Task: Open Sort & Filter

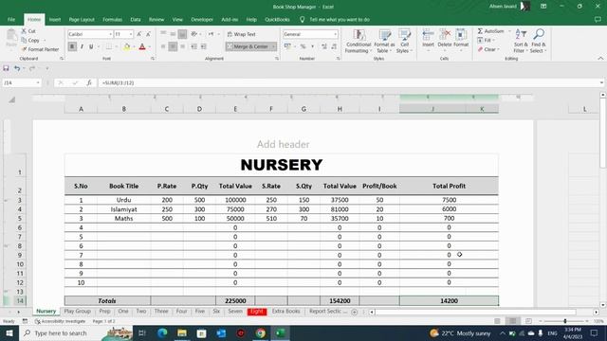Action: 521,41
